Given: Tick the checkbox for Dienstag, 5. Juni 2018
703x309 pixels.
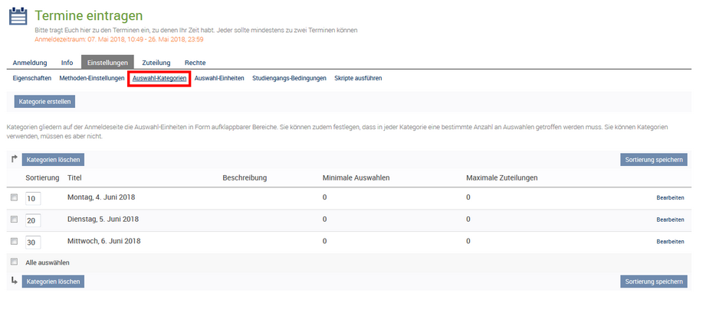Looking at the screenshot, I should pos(14,219).
